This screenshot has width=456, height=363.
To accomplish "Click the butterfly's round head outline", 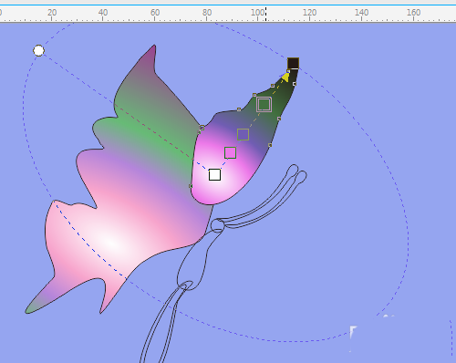I will click(217, 226).
